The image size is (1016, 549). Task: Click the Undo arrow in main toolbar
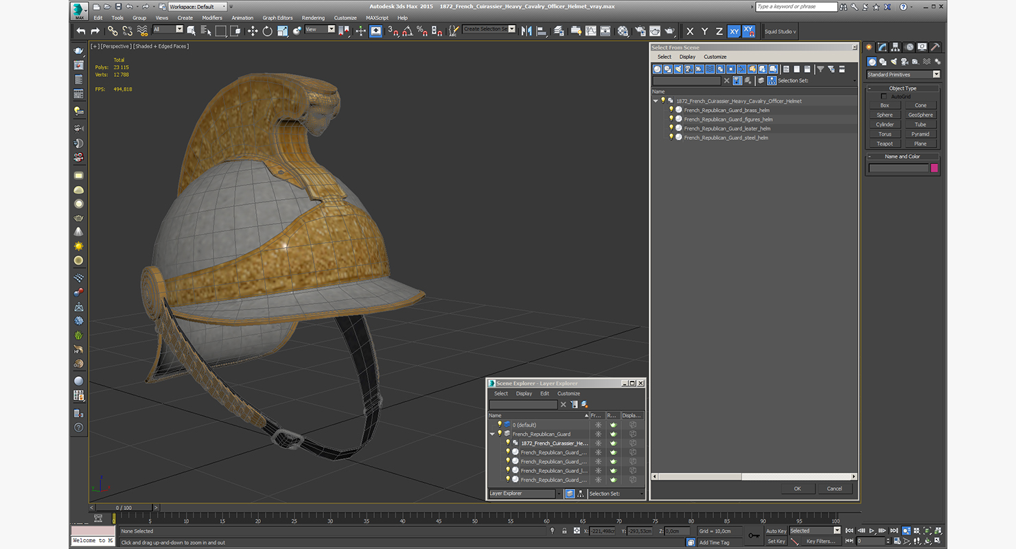coord(81,31)
